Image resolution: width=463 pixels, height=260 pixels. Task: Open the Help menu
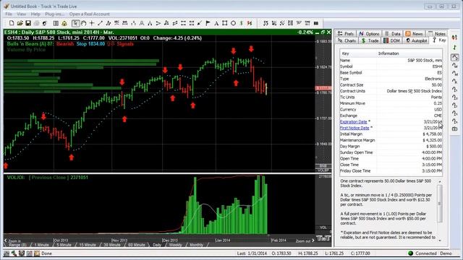pos(35,14)
